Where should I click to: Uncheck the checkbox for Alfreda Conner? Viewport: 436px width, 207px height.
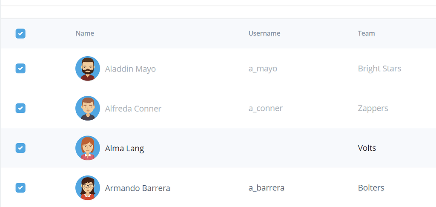click(x=20, y=108)
